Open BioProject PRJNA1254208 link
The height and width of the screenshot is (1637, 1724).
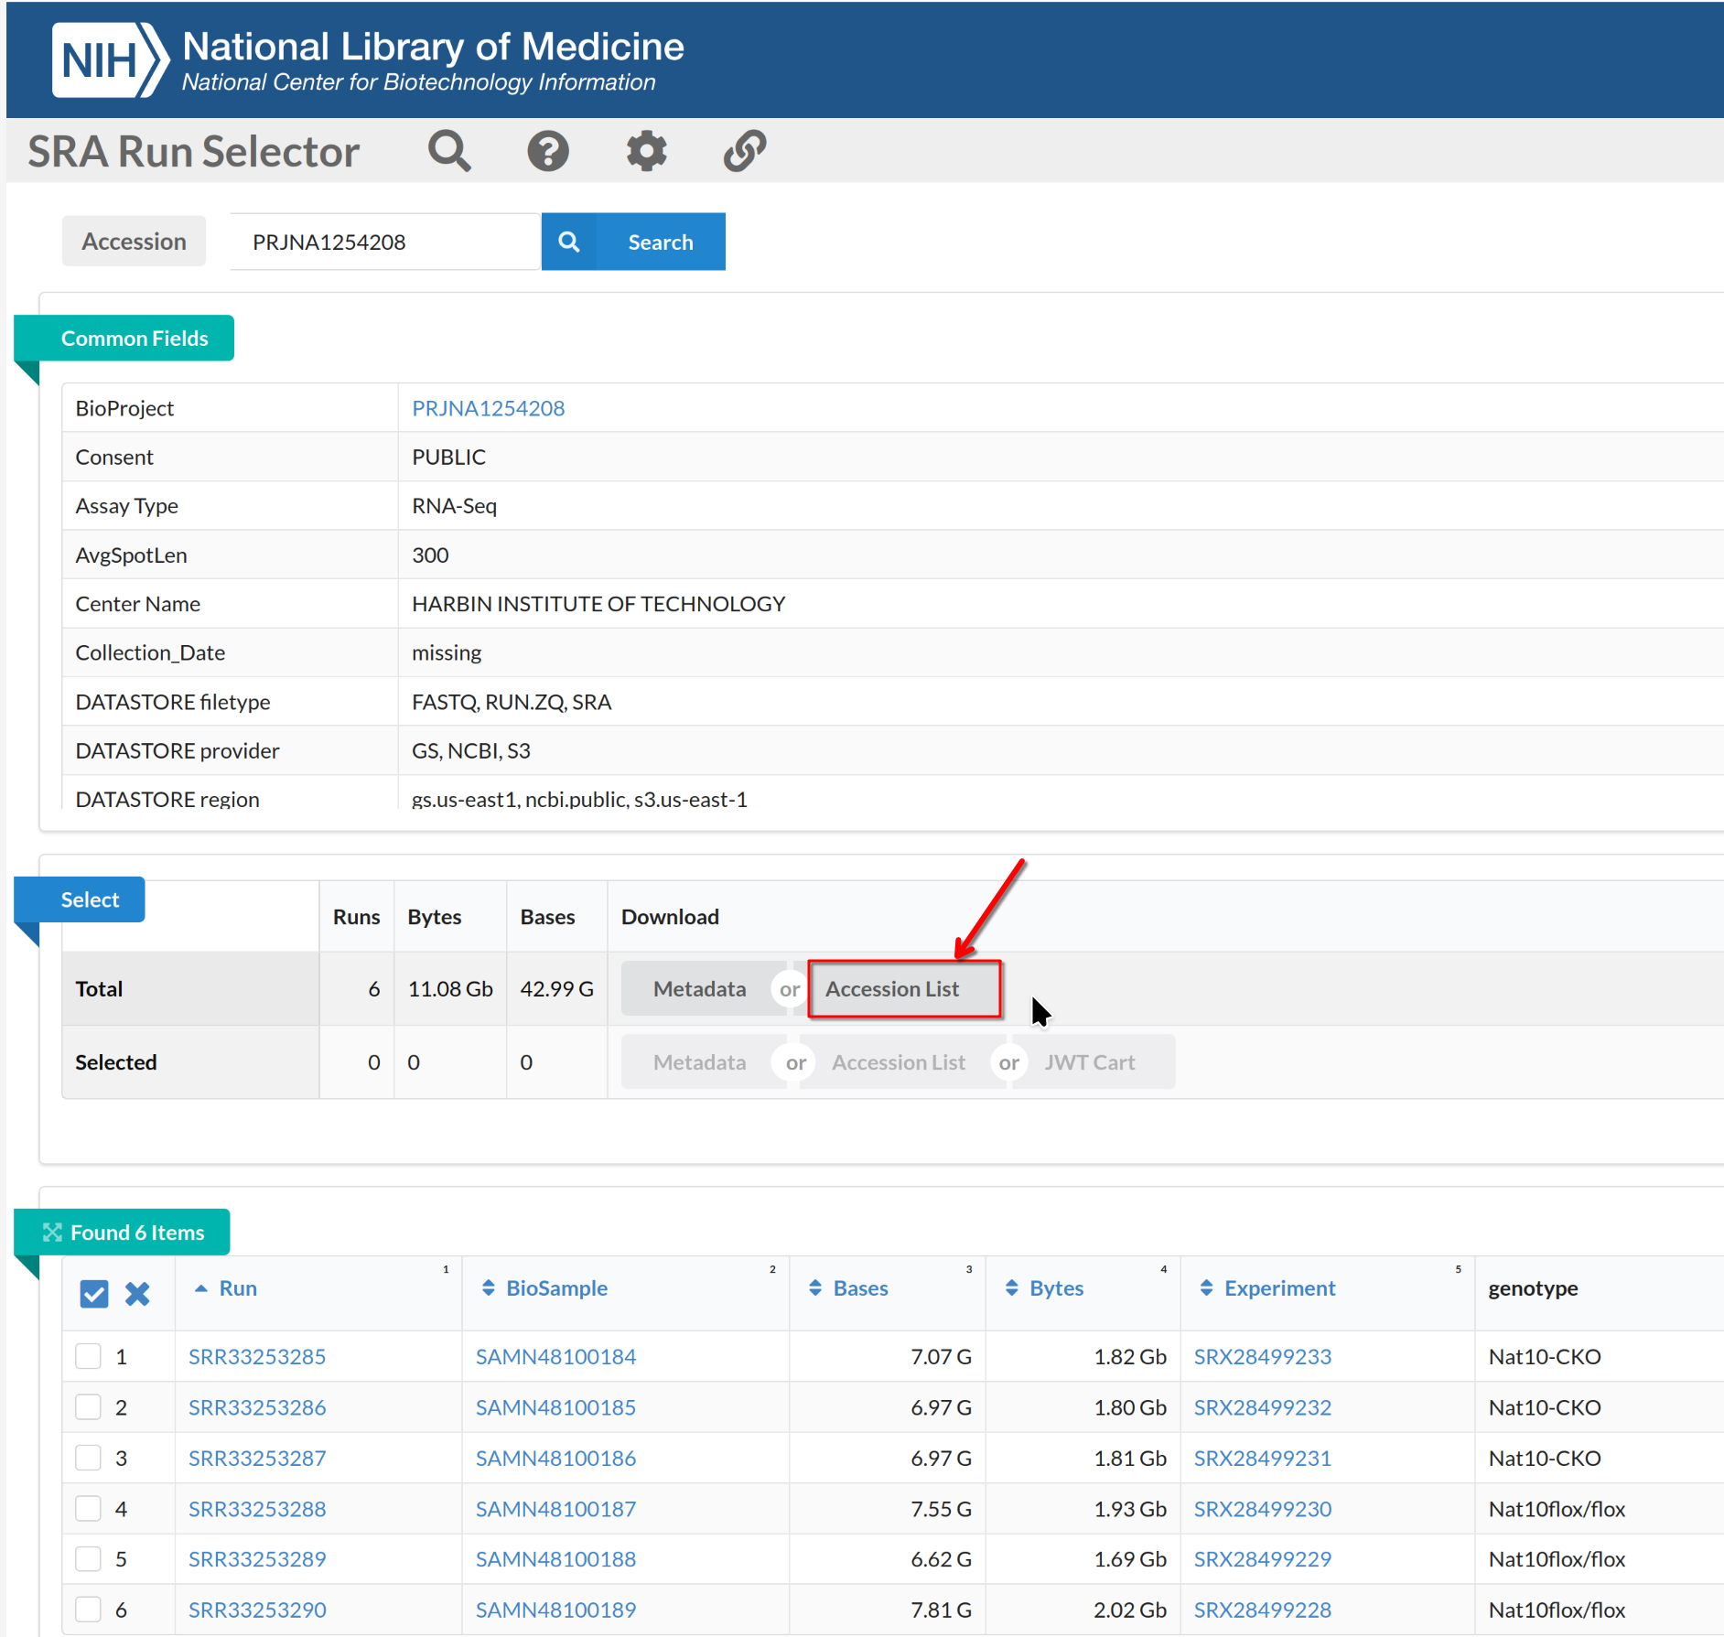pos(488,408)
